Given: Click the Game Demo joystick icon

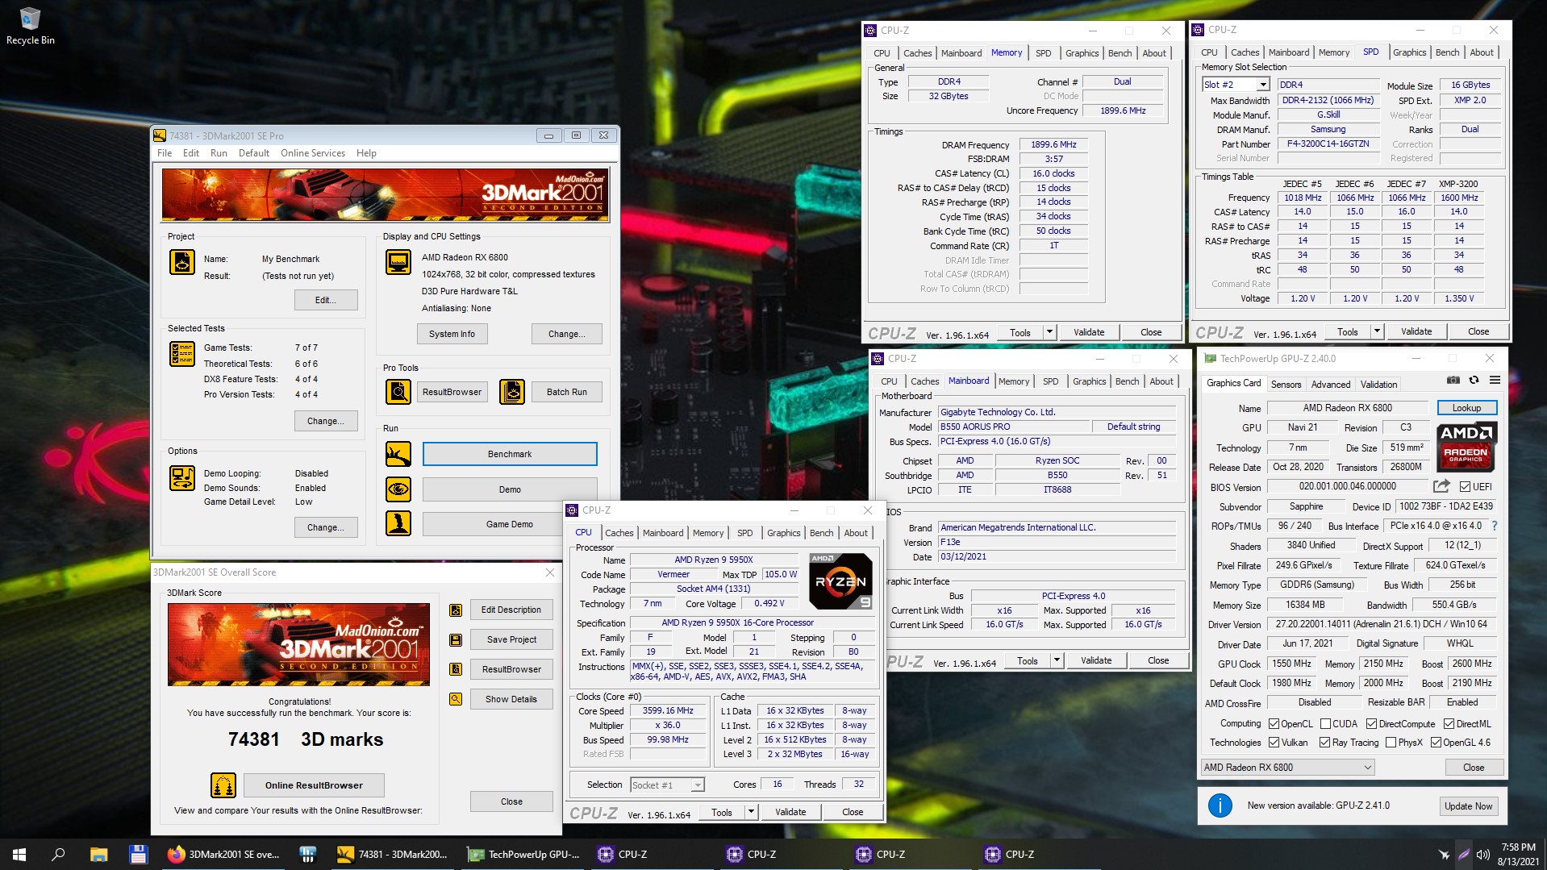Looking at the screenshot, I should (x=398, y=523).
